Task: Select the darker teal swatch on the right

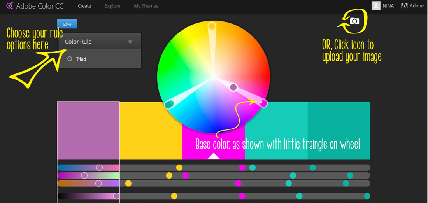Action: click(x=339, y=131)
